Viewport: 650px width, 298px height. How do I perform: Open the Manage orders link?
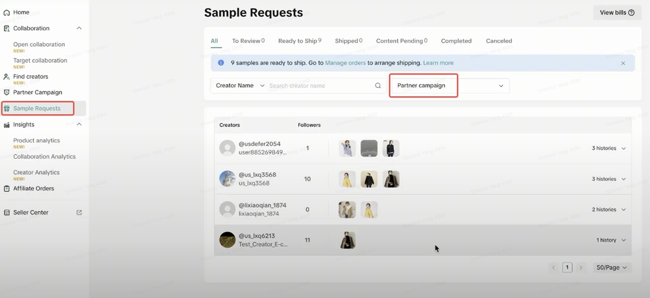(345, 63)
